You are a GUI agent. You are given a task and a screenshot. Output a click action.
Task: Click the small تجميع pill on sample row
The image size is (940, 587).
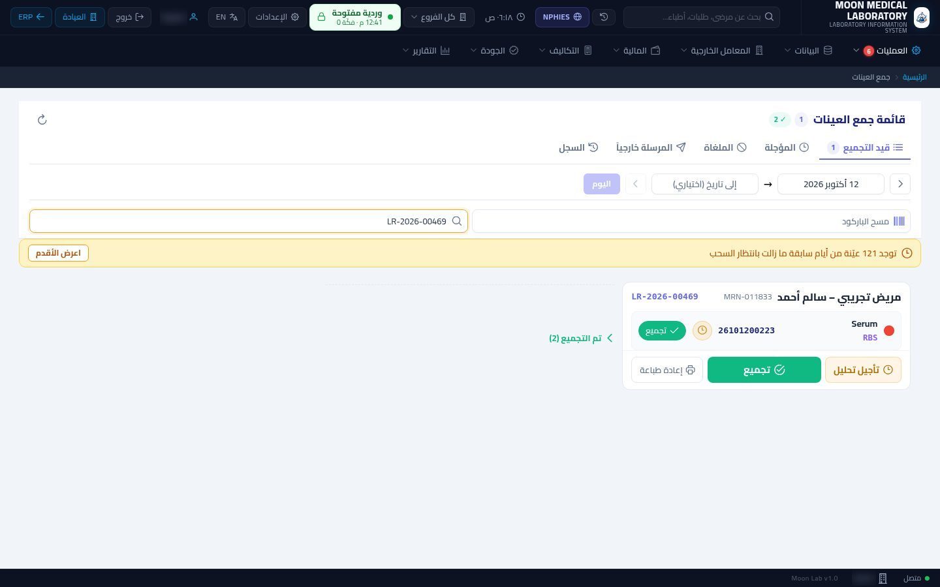tap(662, 331)
